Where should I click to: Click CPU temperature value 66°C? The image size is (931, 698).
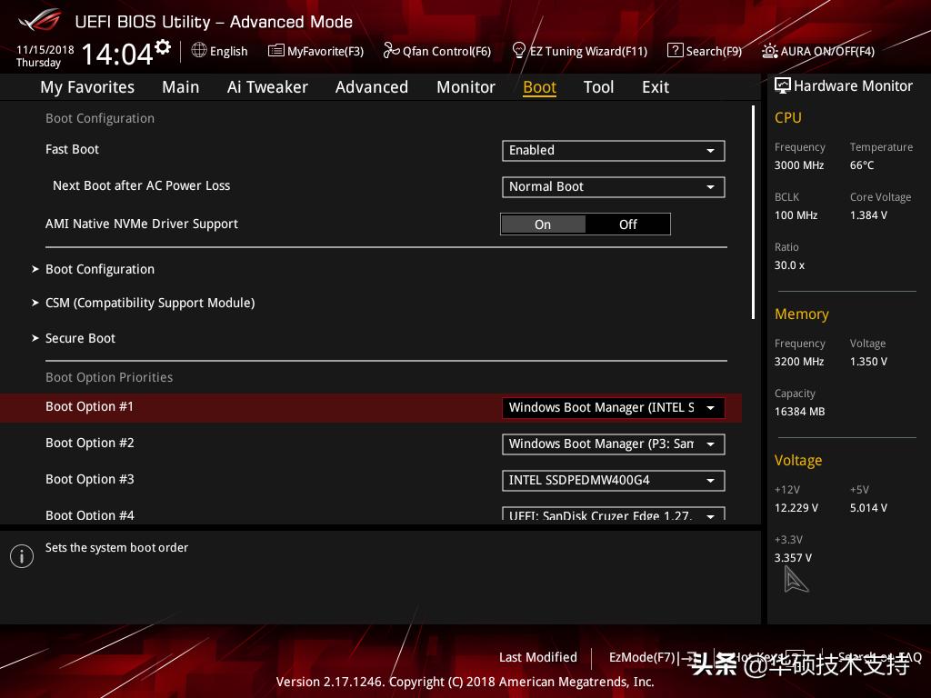pyautogui.click(x=862, y=165)
